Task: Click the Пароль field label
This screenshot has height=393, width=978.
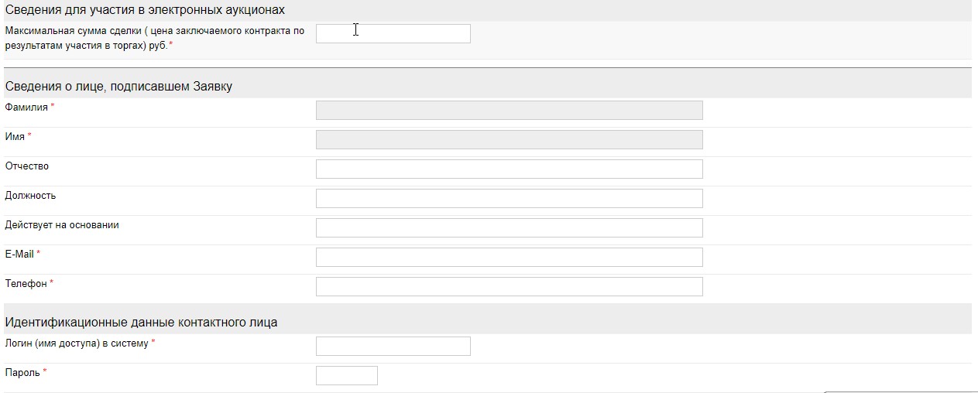Action: click(x=22, y=373)
